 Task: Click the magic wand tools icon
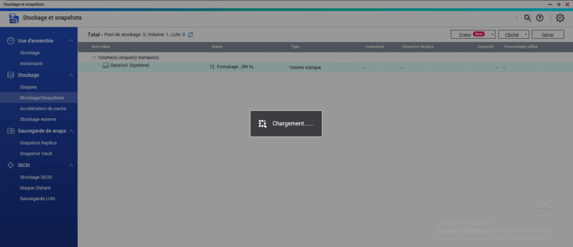click(x=527, y=18)
